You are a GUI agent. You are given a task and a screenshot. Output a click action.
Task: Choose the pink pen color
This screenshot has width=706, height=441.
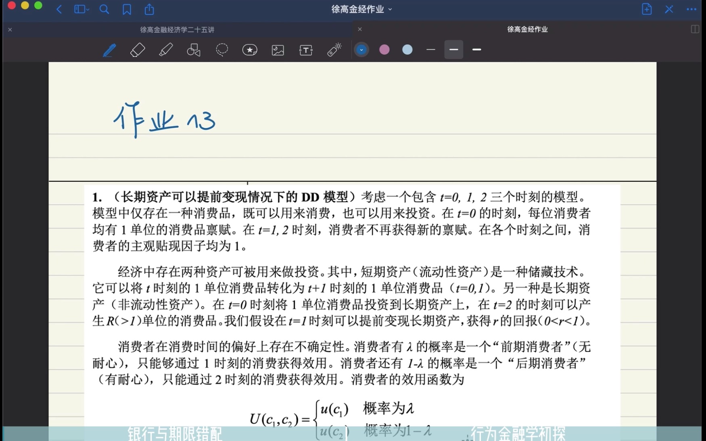(x=384, y=50)
